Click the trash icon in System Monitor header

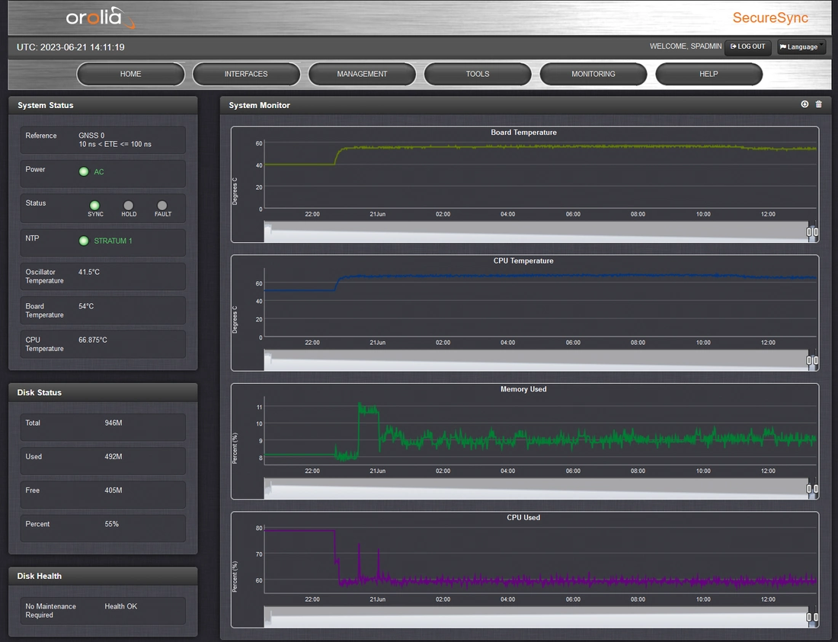(x=818, y=104)
